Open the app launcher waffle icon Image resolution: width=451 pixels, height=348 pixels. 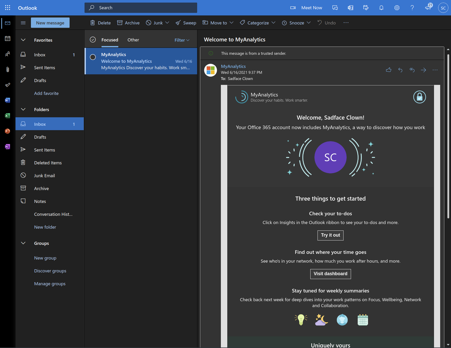tap(8, 8)
